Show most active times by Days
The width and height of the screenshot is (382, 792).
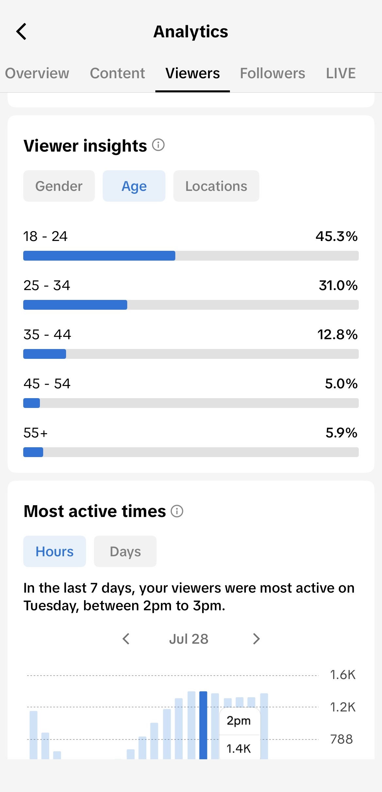click(x=125, y=551)
